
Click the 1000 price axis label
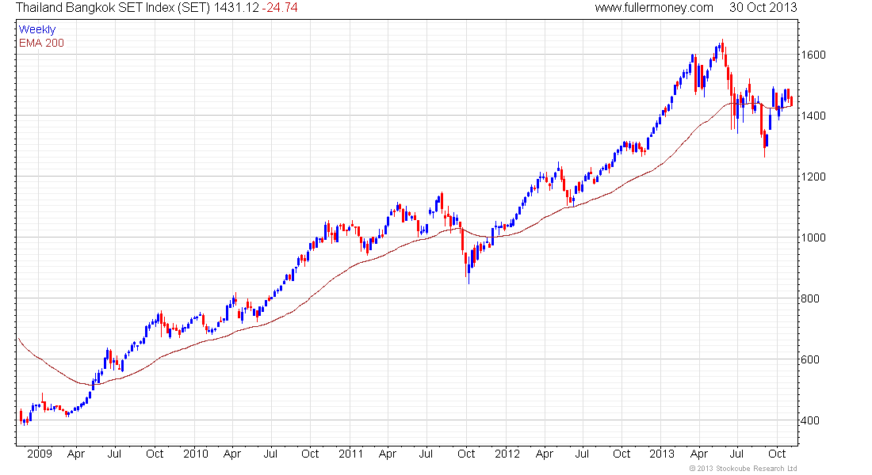[x=813, y=237]
